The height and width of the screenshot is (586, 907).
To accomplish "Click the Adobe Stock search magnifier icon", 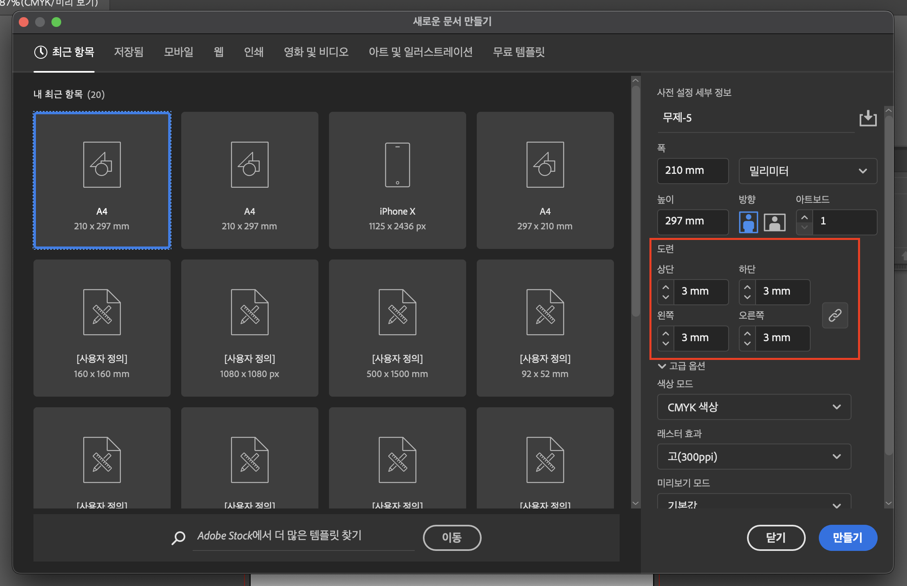I will tap(178, 537).
